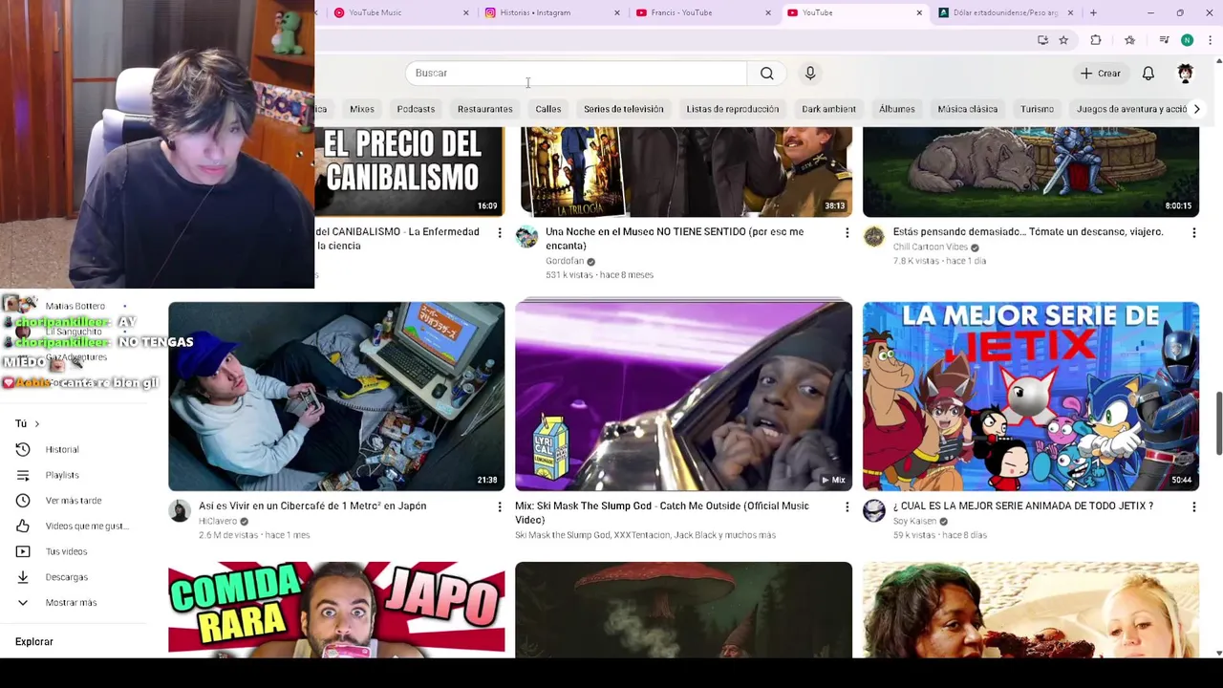The height and width of the screenshot is (688, 1223).
Task: Select the Turismo filter chip
Action: (1037, 109)
